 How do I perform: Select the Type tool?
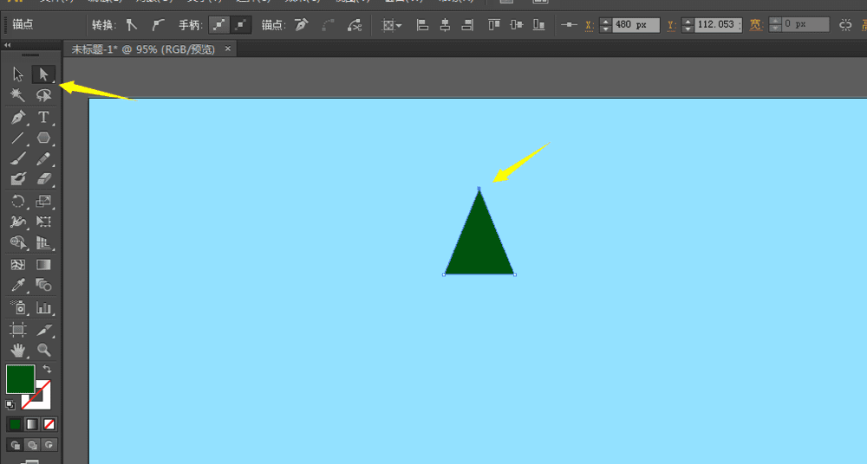43,117
